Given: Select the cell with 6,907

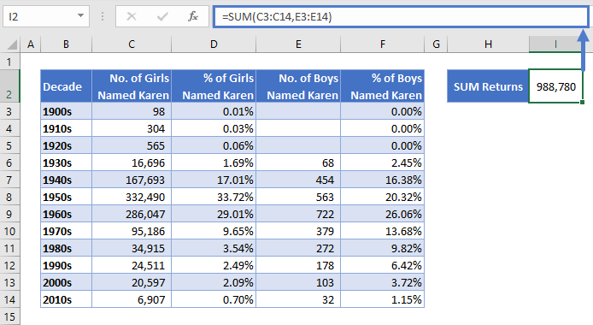Looking at the screenshot, I should point(132,299).
